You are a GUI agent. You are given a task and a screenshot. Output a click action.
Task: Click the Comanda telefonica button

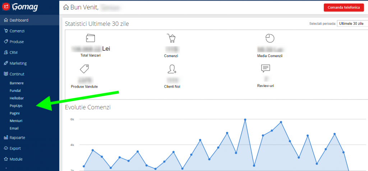click(x=344, y=8)
